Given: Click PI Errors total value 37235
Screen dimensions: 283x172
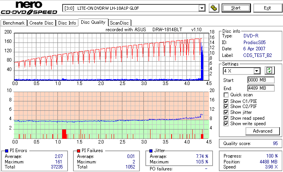Looking at the screenshot, I should click(x=57, y=167).
